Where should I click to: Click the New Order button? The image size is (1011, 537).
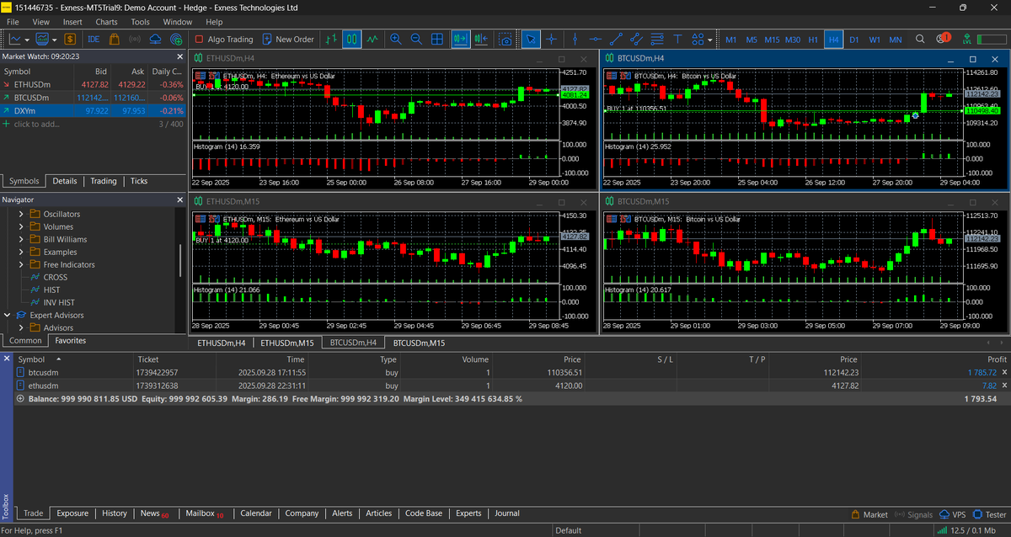click(x=288, y=39)
